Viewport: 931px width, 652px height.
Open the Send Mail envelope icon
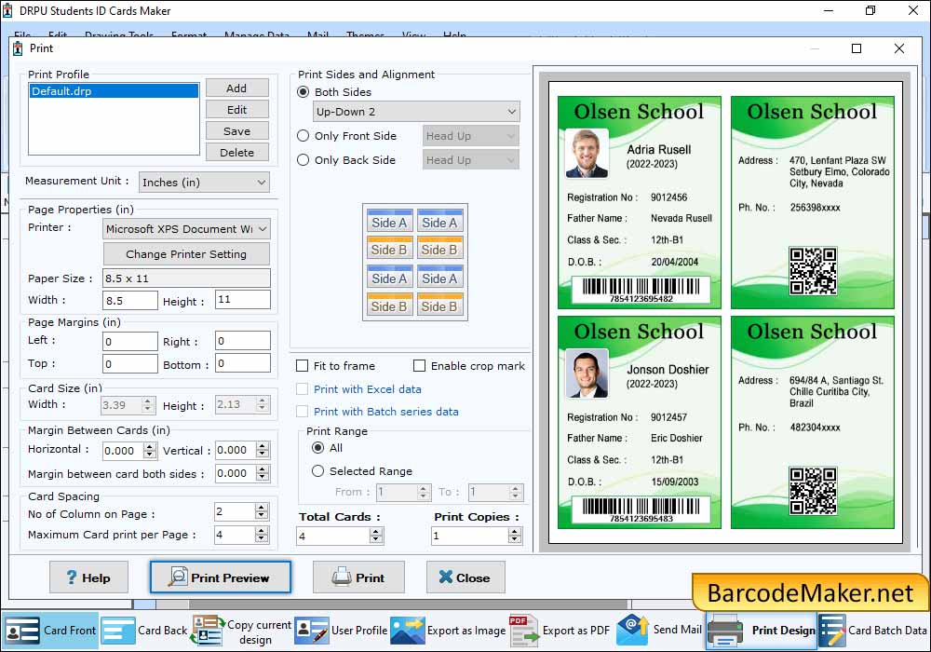click(633, 630)
